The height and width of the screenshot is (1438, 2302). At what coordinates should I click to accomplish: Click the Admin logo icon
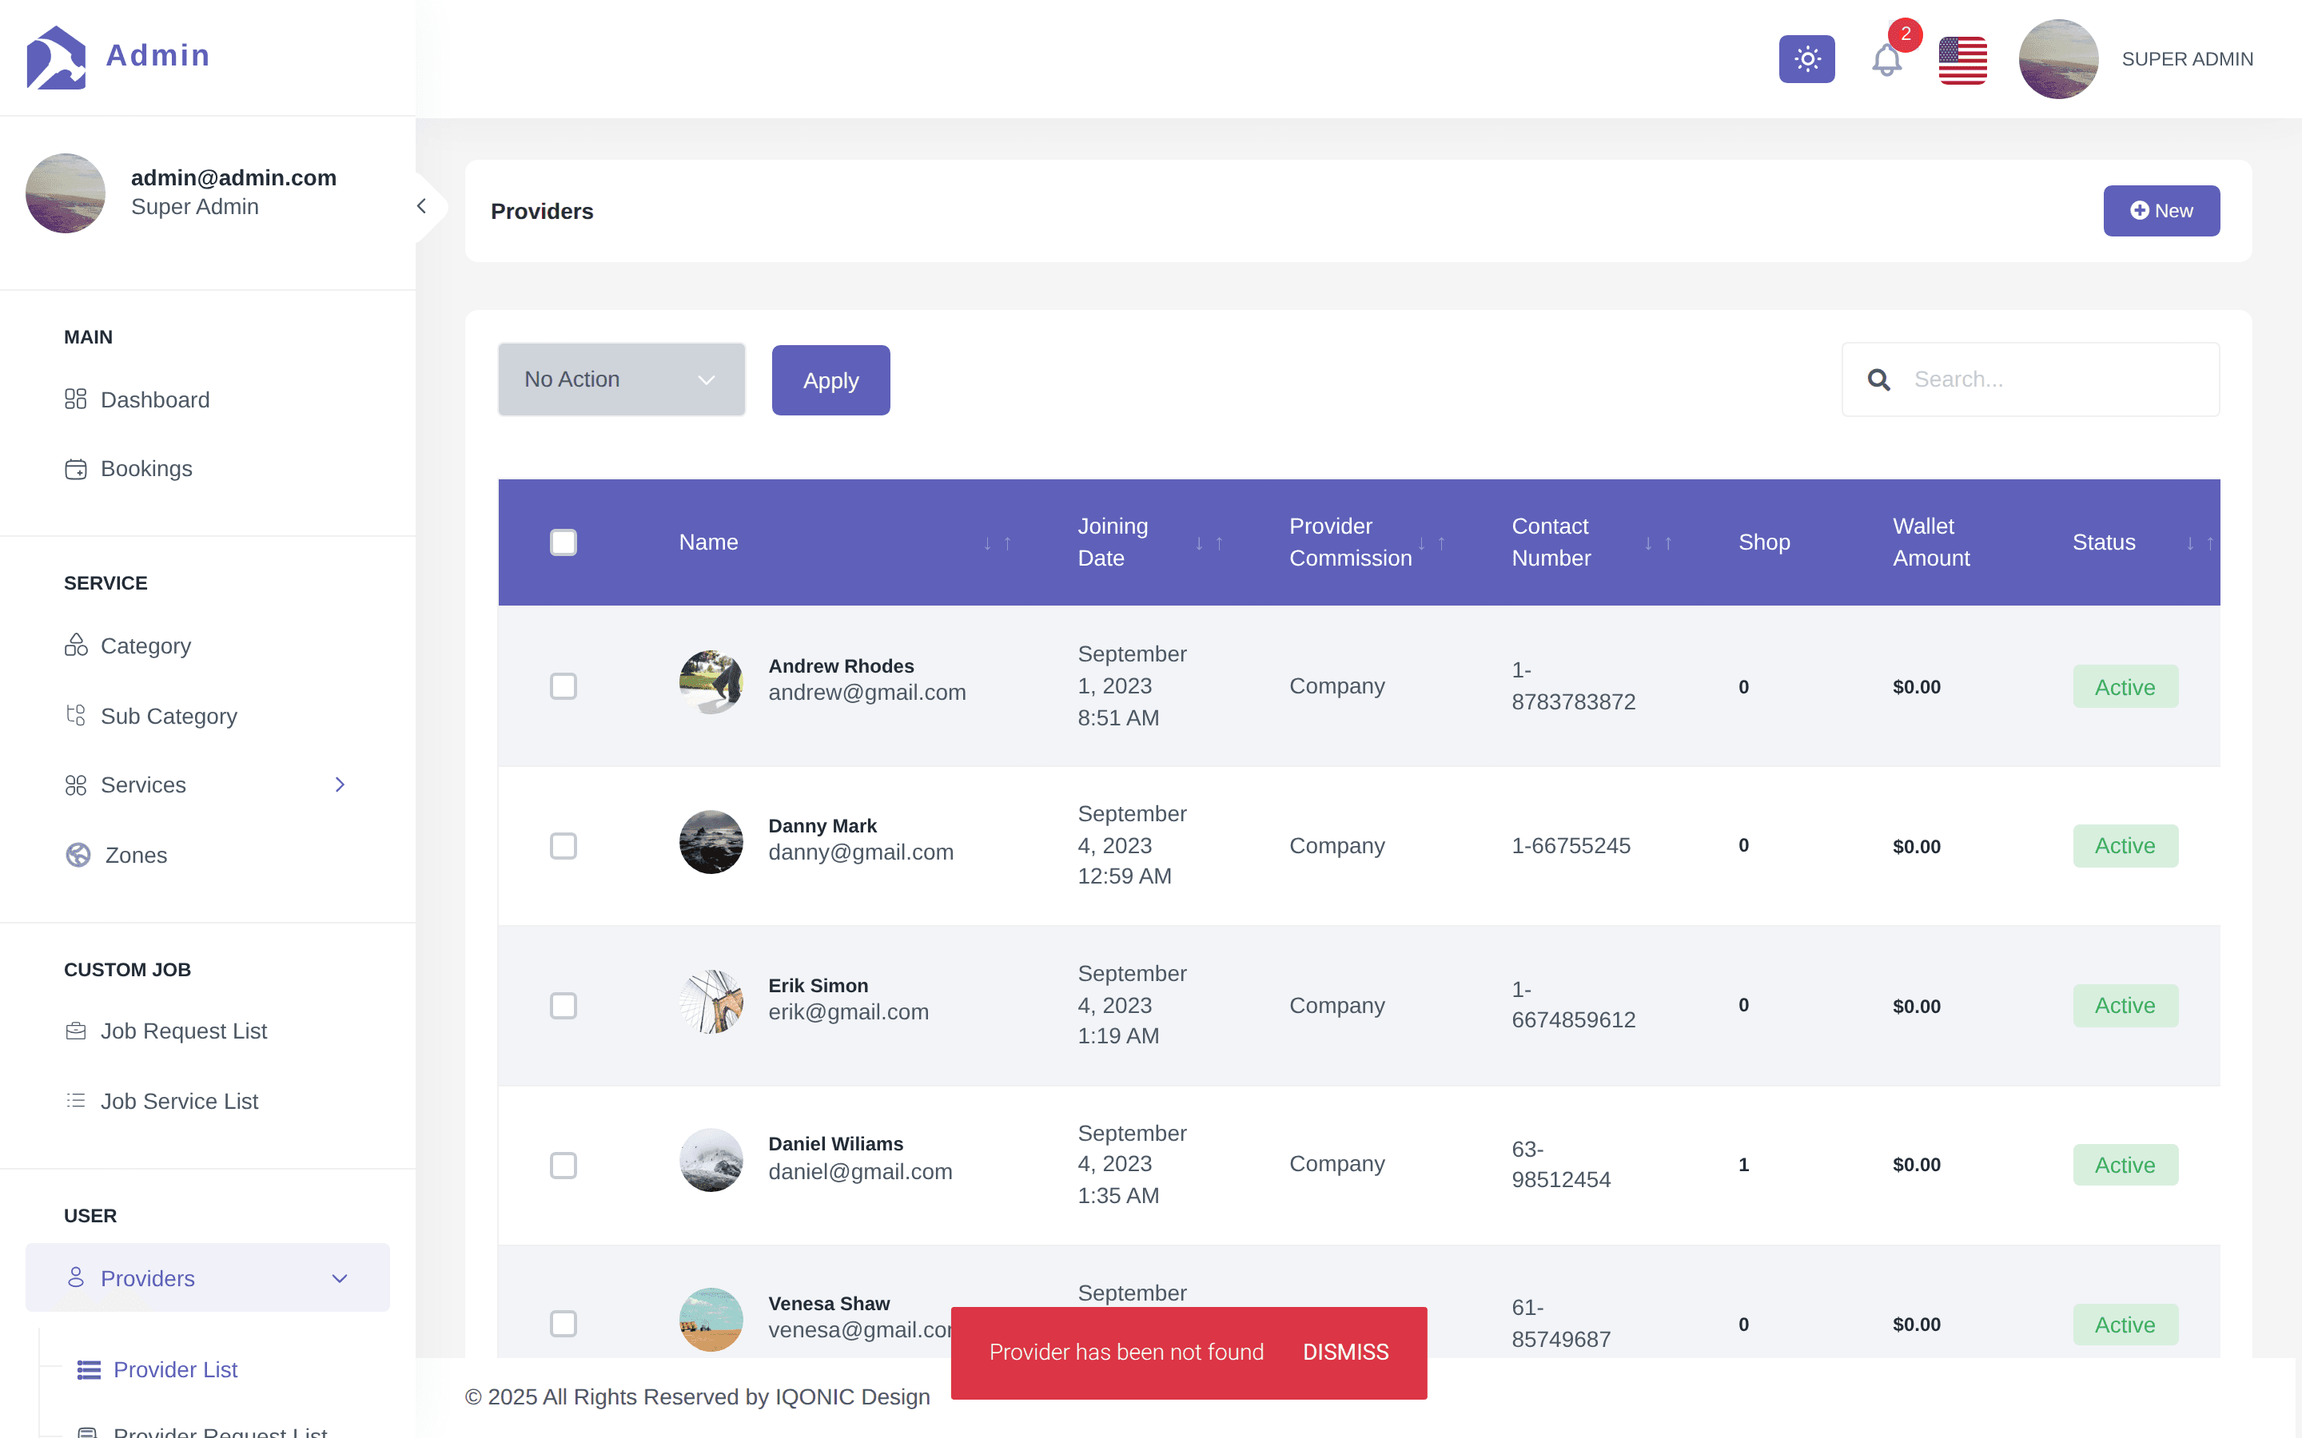tap(56, 57)
